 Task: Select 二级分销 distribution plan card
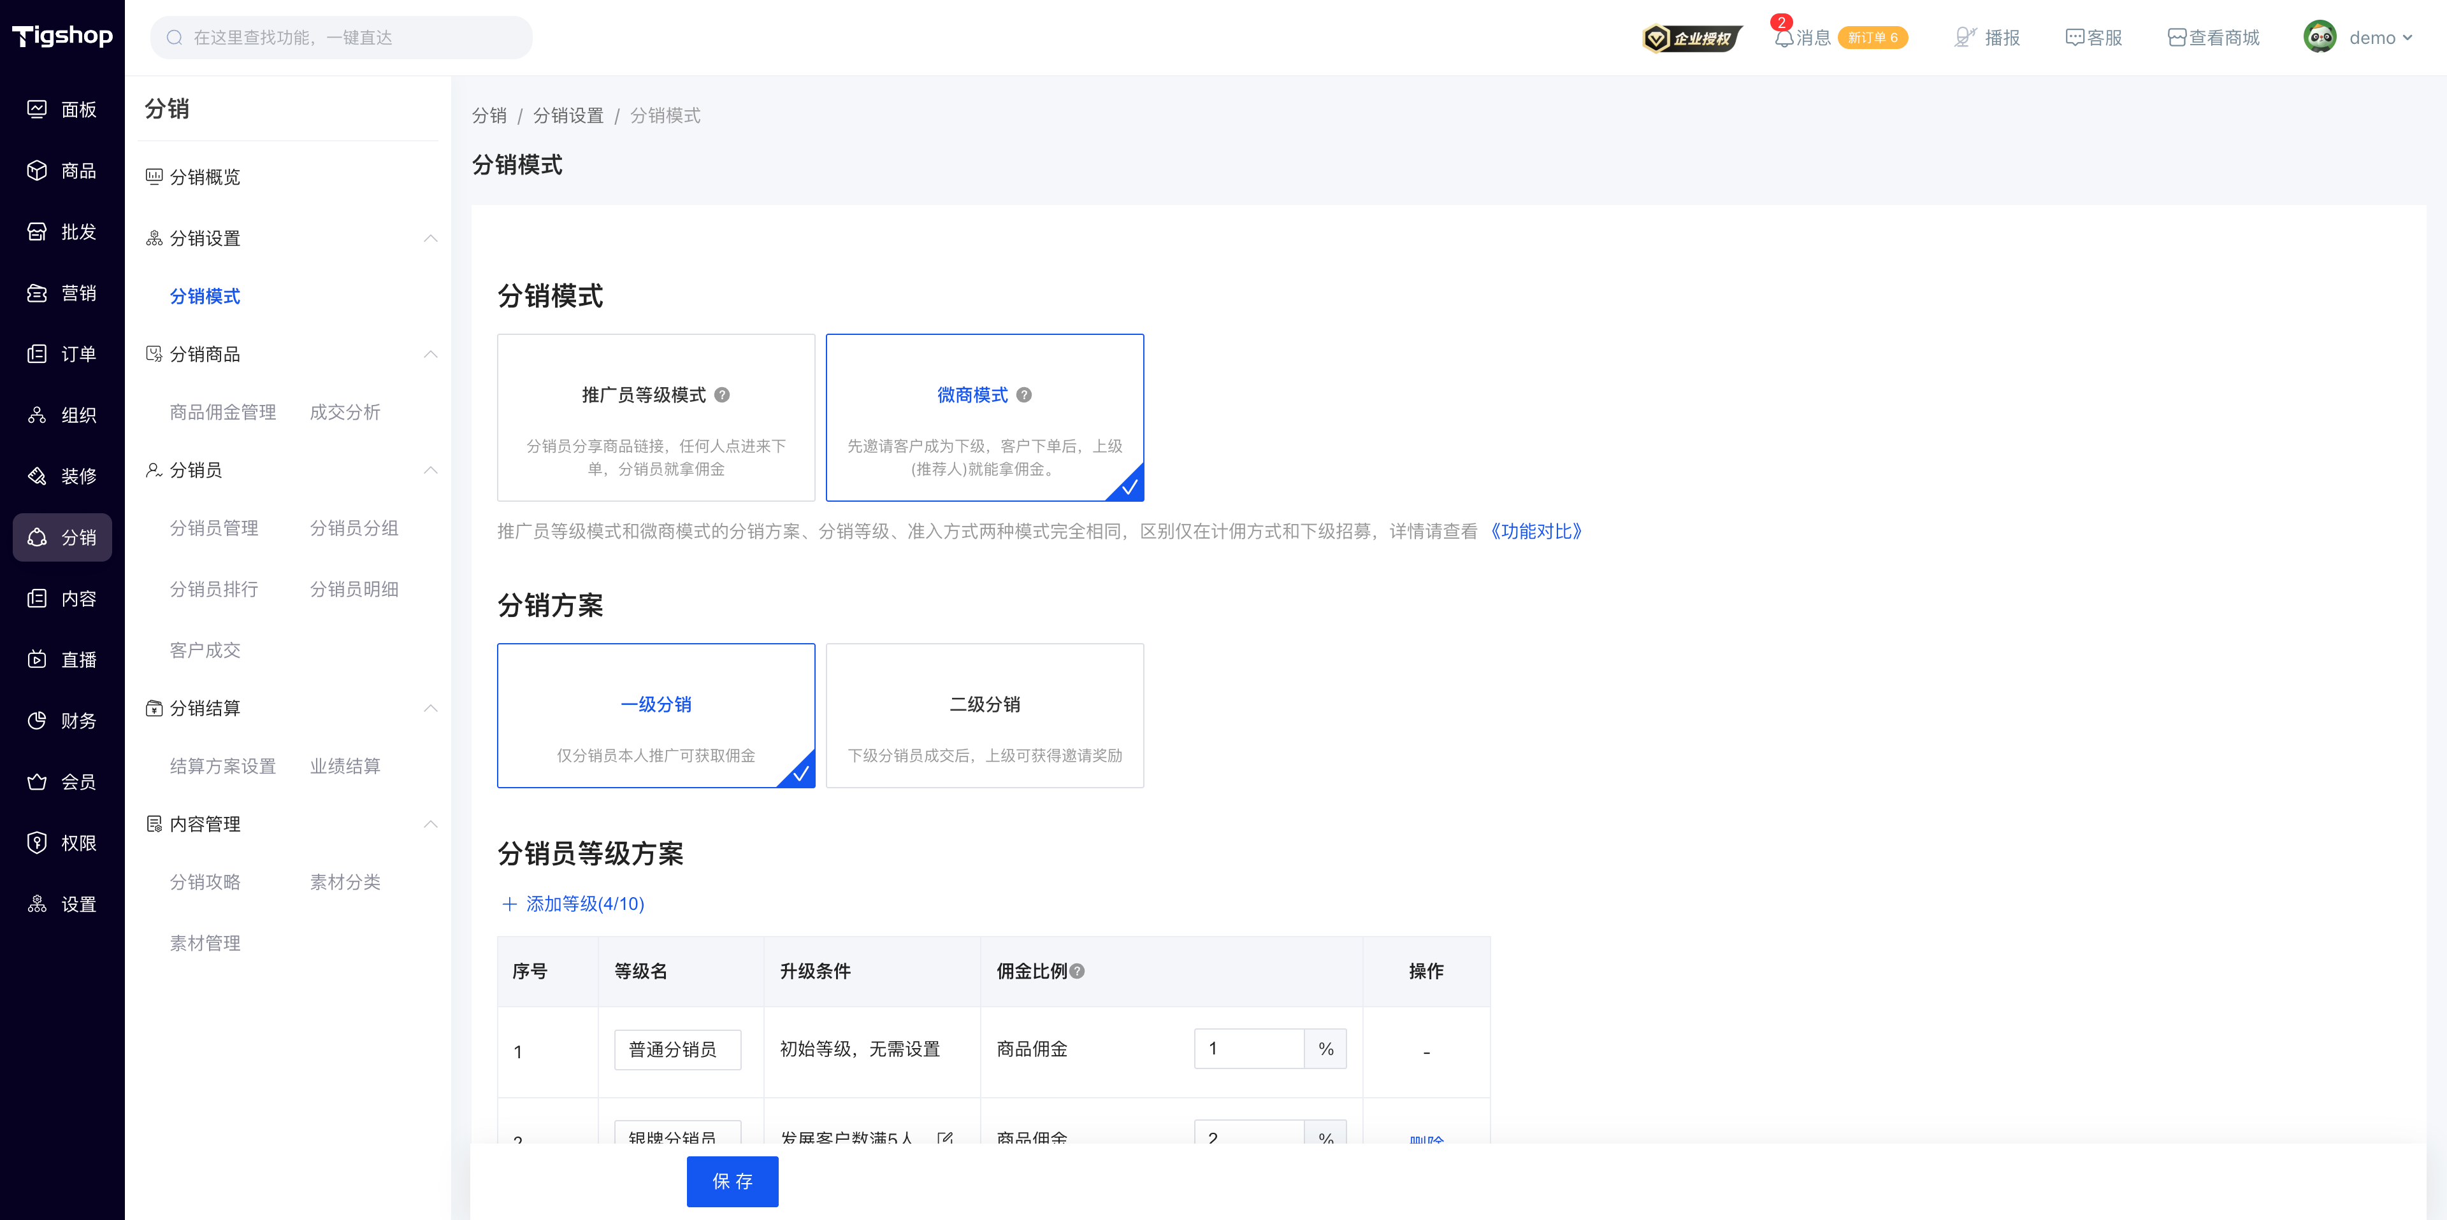coord(984,716)
